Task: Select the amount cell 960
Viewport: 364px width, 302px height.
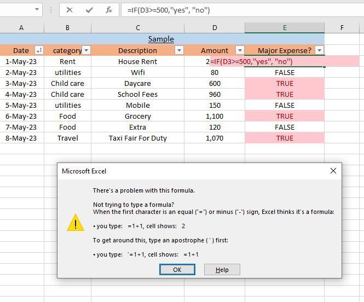Action: [215, 94]
